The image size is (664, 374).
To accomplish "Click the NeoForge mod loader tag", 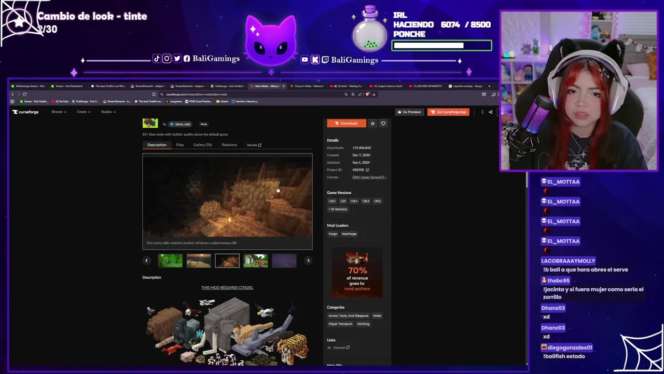I will pos(349,234).
